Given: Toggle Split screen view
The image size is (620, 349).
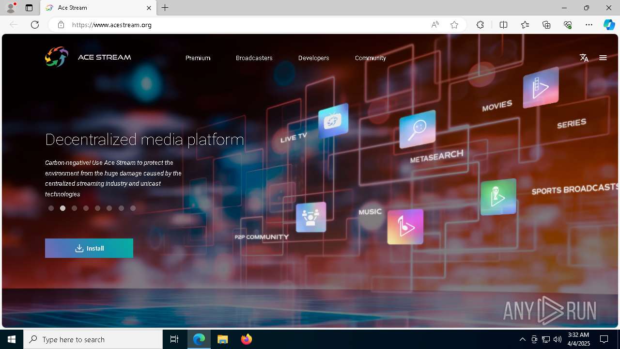Looking at the screenshot, I should pos(503,25).
